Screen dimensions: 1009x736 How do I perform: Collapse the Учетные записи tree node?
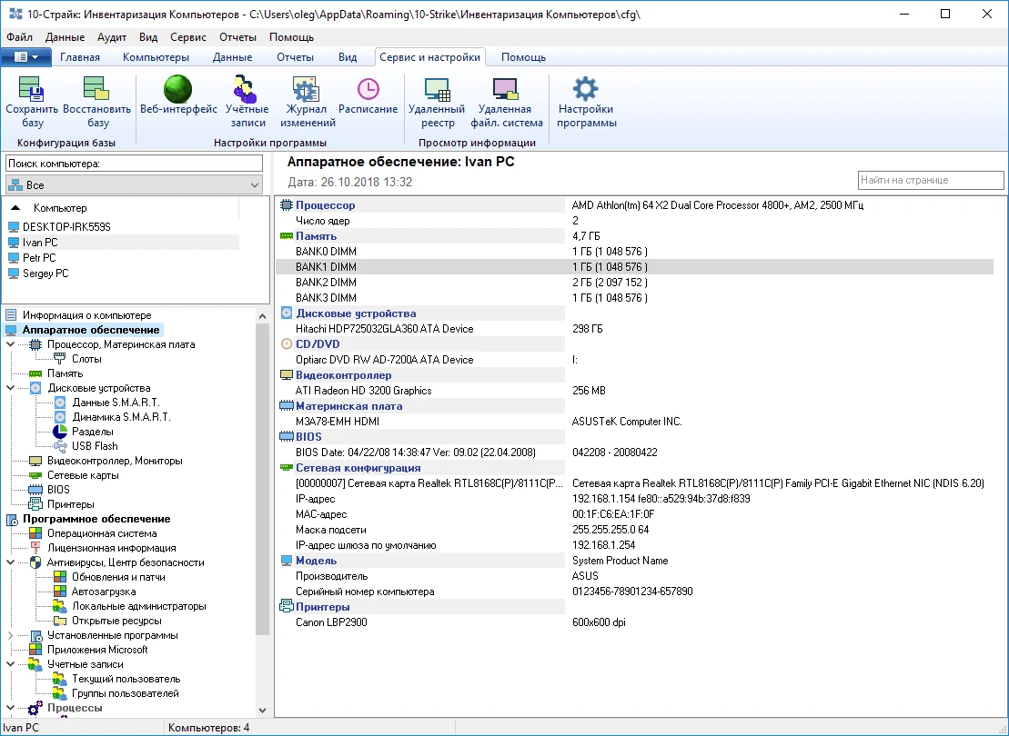[x=10, y=664]
